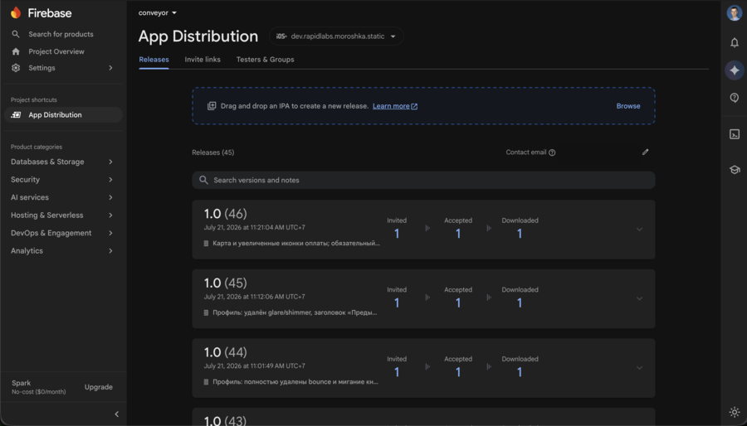Viewport: 747px width, 426px height.
Task: Click release 45 note about glare/shimmer
Action: tap(295, 312)
